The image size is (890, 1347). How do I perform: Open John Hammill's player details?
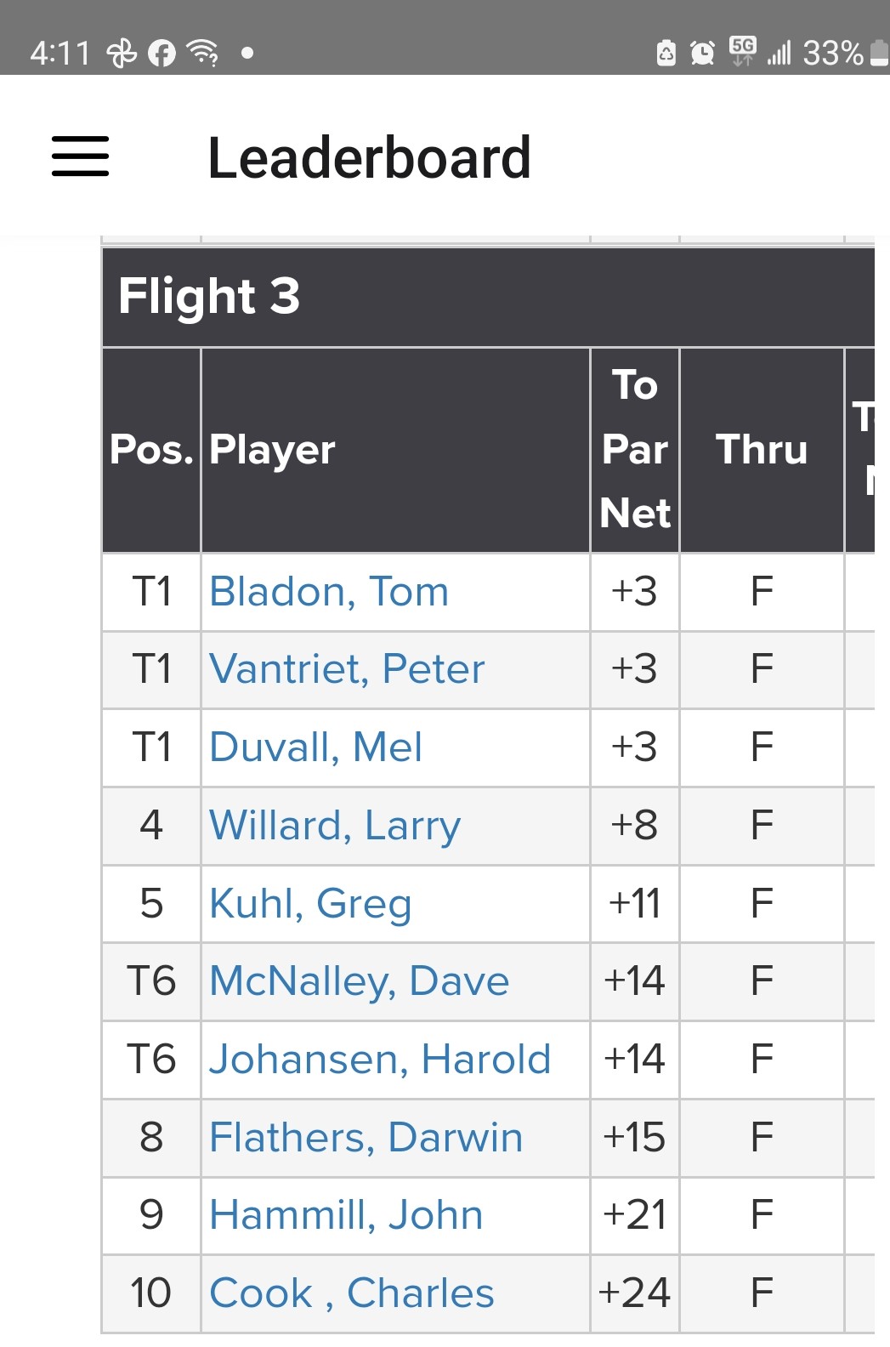[x=346, y=1215]
